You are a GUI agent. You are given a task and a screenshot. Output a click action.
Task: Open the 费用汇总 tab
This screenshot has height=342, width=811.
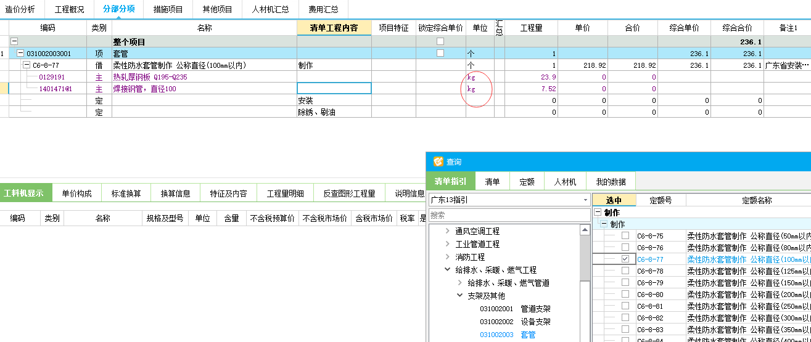[323, 9]
